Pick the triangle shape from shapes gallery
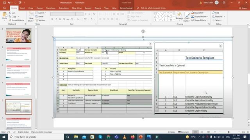 pos(155,16)
